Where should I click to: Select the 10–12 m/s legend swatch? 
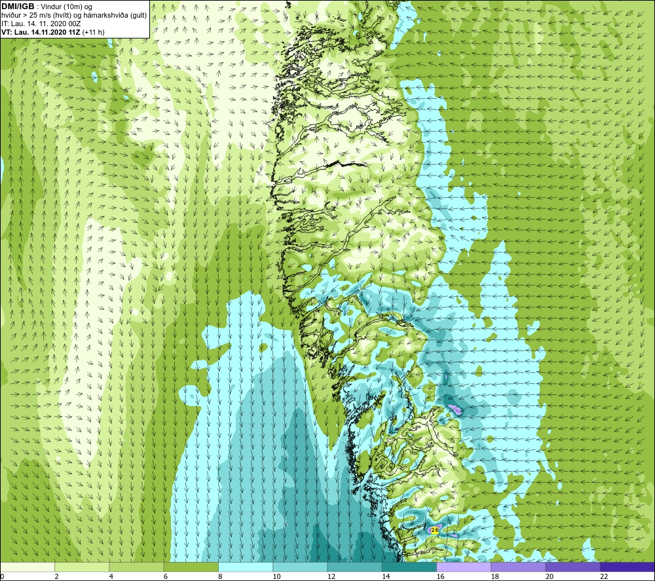[300, 567]
